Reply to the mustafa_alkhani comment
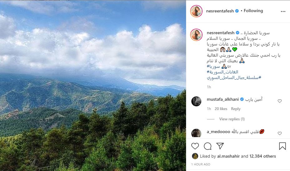 [236, 109]
